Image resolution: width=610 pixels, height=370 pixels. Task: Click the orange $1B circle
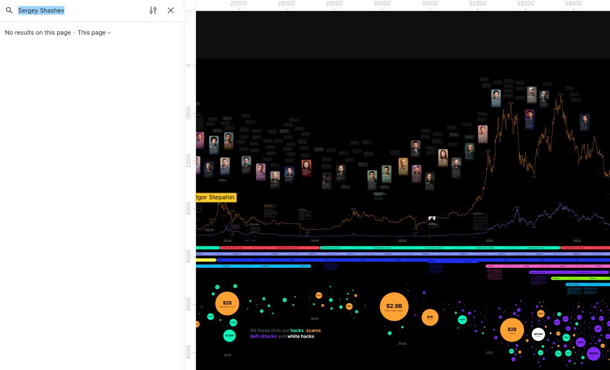(x=430, y=318)
